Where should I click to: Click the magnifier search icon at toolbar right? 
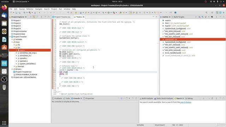point(206,13)
